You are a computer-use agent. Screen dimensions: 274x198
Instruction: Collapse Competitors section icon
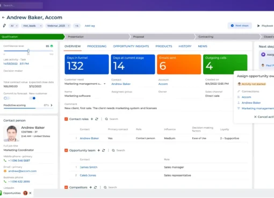pyautogui.click(x=66, y=187)
